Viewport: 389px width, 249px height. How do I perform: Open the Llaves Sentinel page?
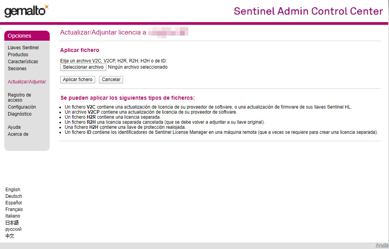point(23,47)
